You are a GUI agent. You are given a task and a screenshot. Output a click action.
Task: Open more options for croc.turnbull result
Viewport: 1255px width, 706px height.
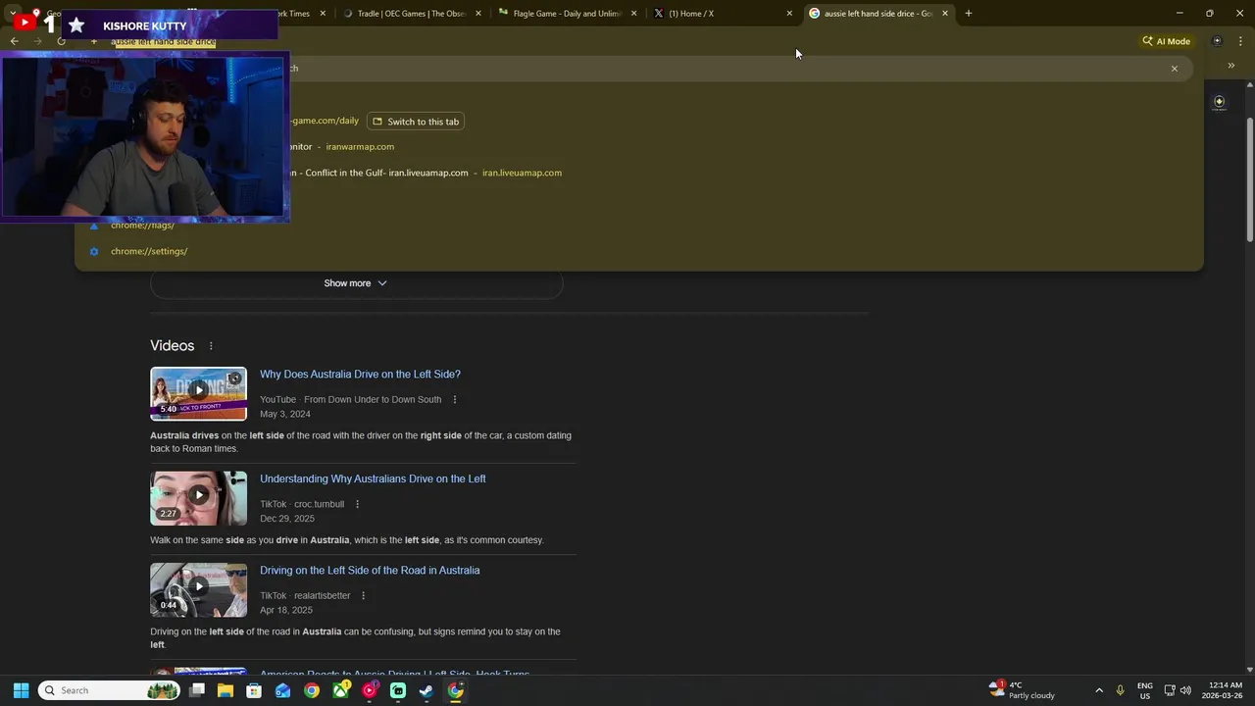coord(357,505)
